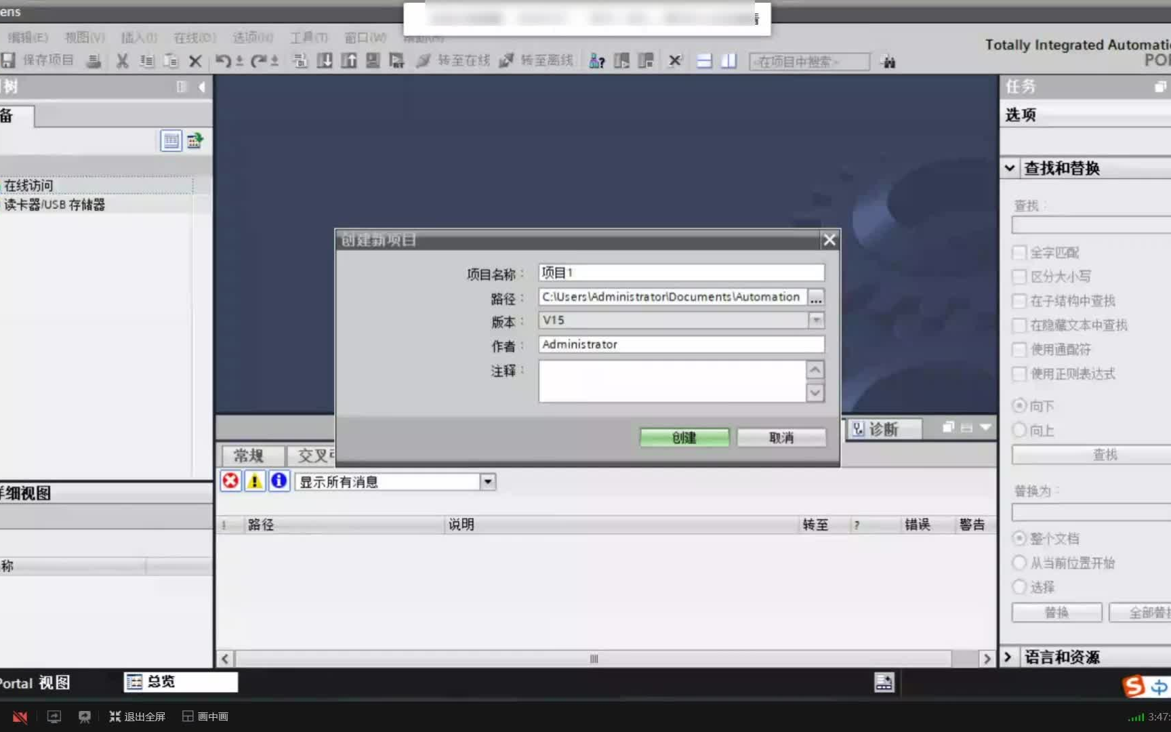Click the 转至离线 go offline toolbar item
The height and width of the screenshot is (732, 1171).
[536, 61]
